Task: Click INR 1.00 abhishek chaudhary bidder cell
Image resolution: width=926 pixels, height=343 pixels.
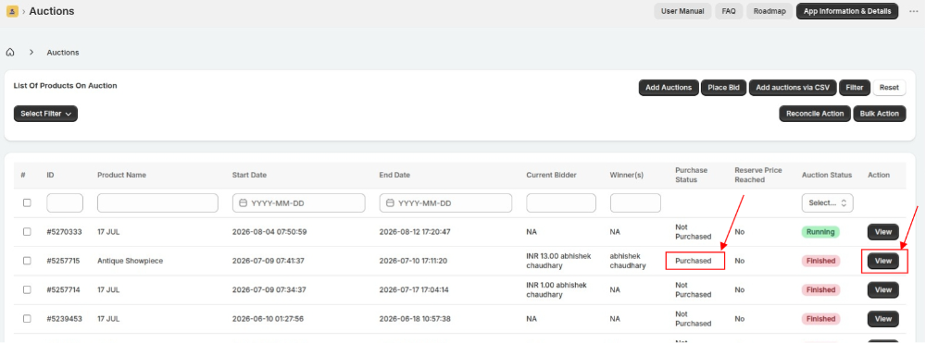Action: pyautogui.click(x=557, y=289)
